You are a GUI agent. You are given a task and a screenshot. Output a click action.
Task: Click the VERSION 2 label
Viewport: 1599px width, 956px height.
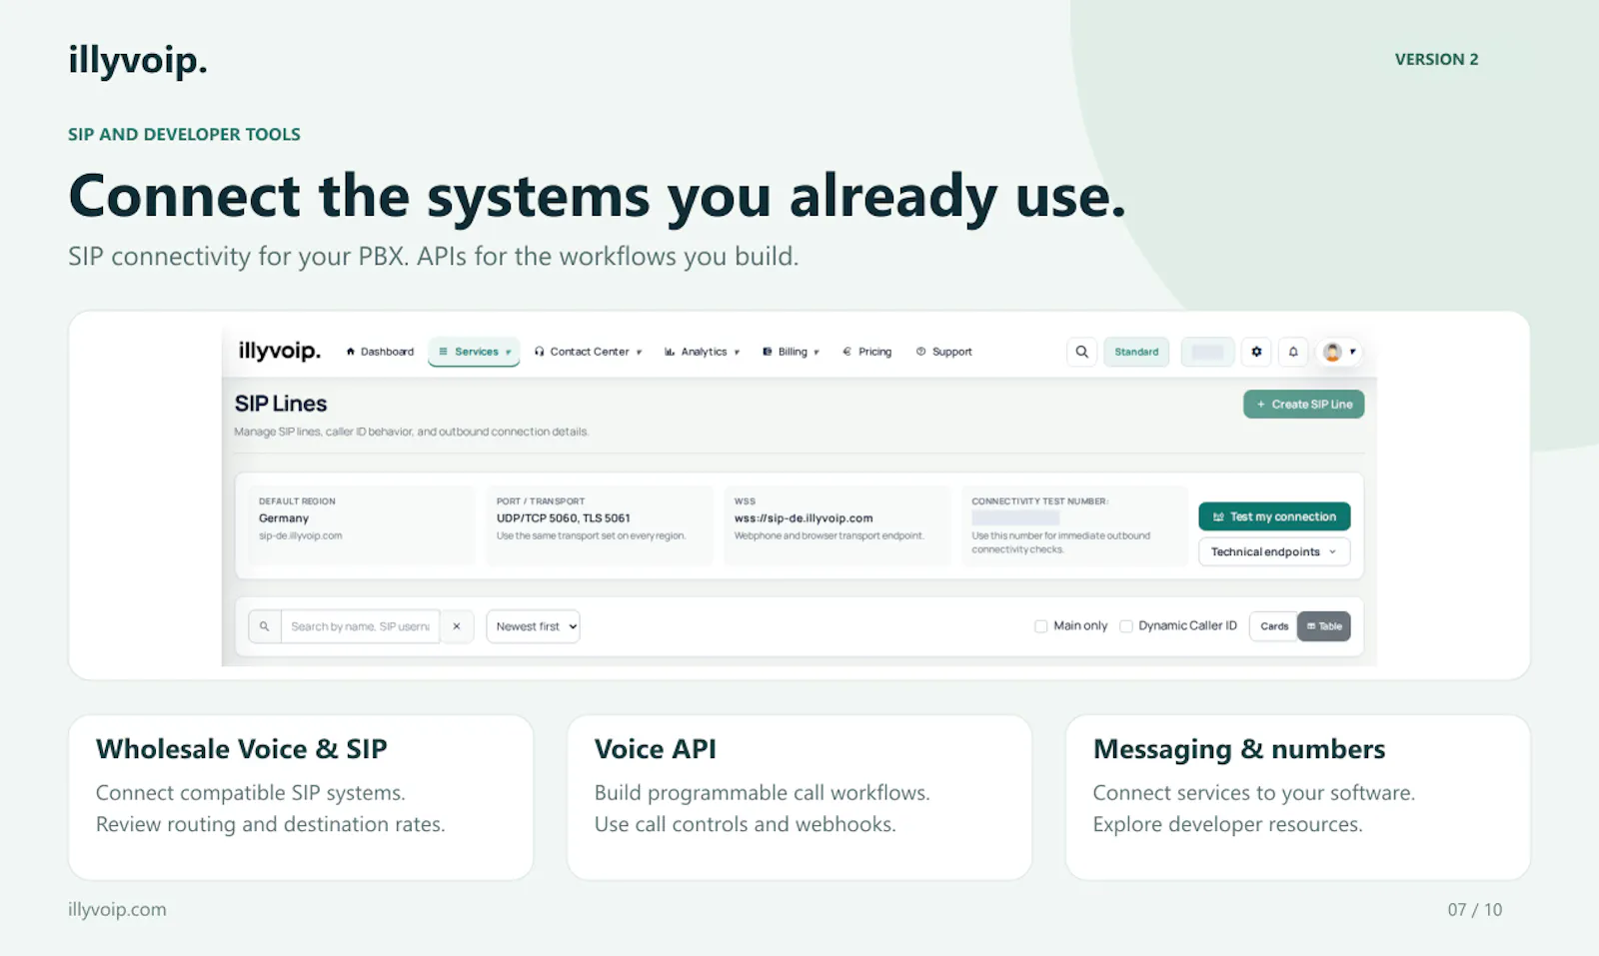[x=1436, y=59]
